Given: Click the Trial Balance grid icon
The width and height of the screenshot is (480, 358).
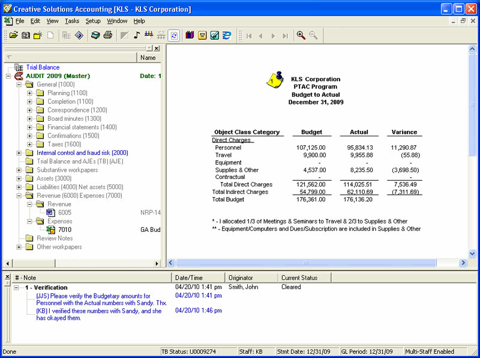Looking at the screenshot, I should (x=19, y=67).
